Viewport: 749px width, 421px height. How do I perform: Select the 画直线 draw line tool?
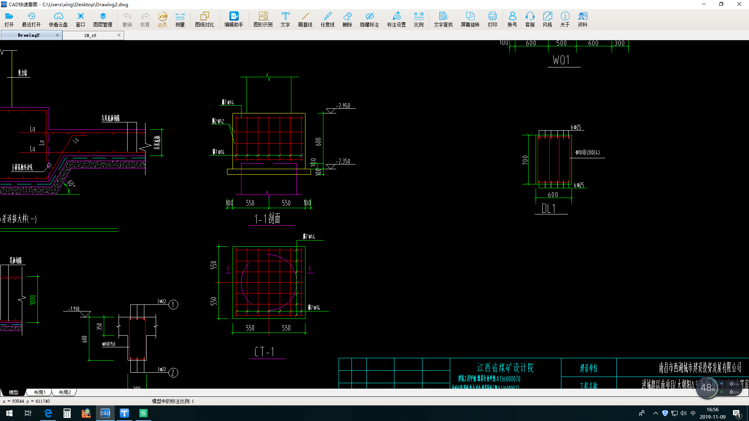click(305, 19)
